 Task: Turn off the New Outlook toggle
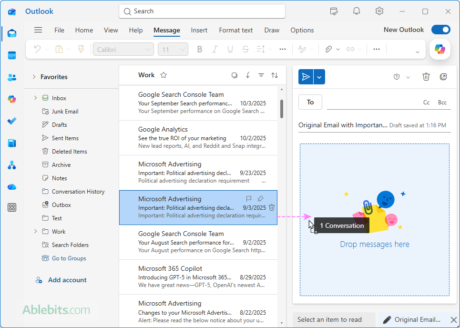tap(440, 30)
